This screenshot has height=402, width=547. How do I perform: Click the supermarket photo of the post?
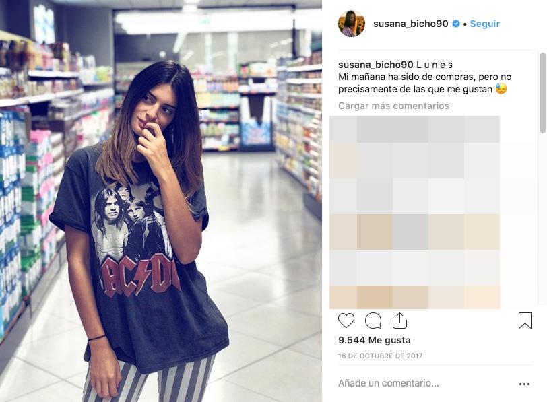[161, 201]
